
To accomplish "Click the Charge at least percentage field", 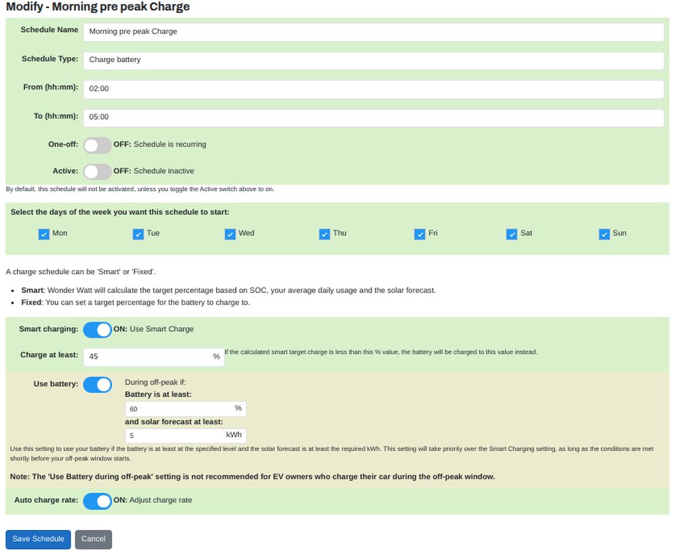I will click(147, 356).
